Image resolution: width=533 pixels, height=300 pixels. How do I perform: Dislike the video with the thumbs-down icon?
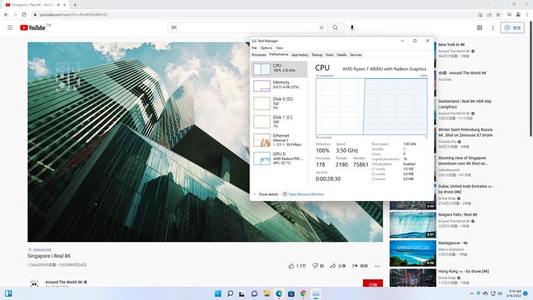point(316,266)
